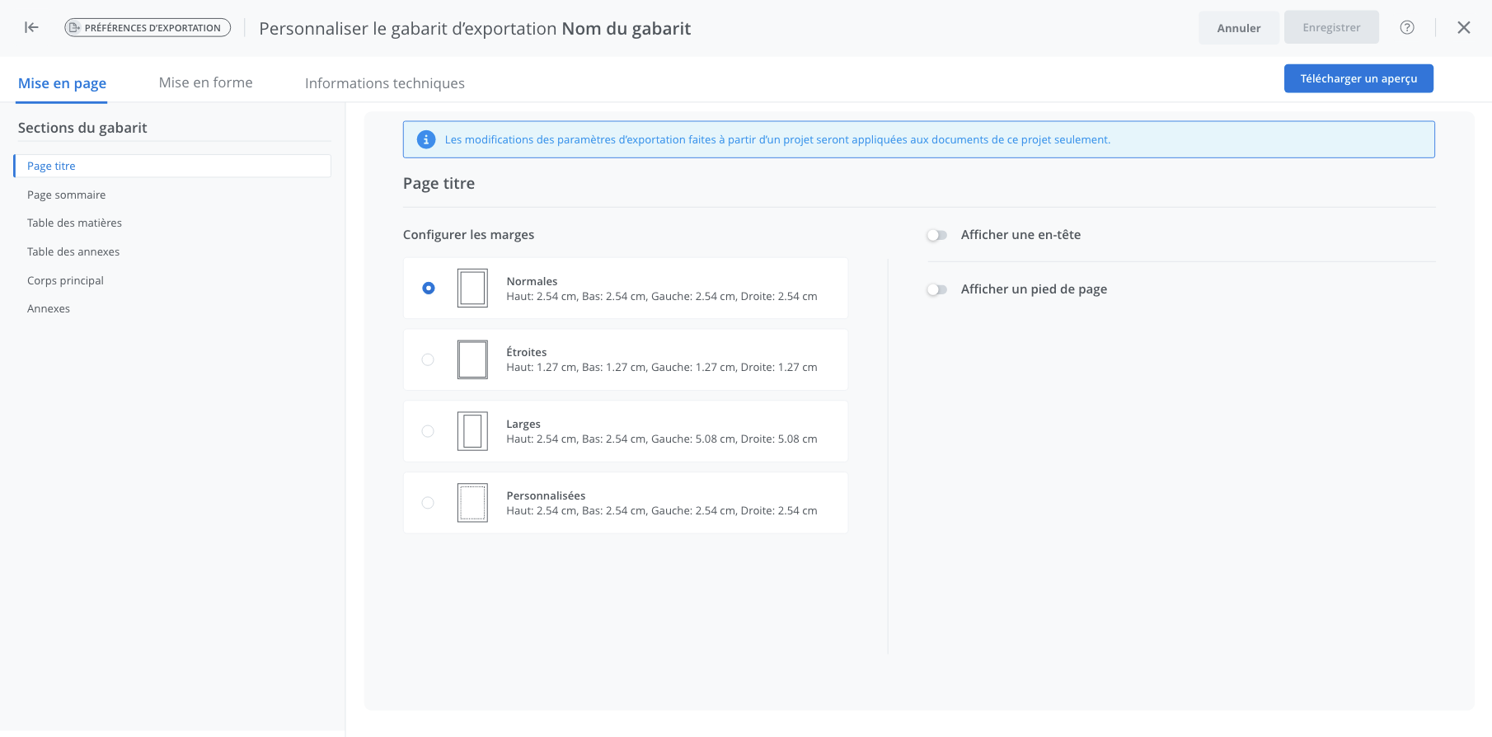Choose the Larges margins radio option
1492x737 pixels.
point(428,431)
